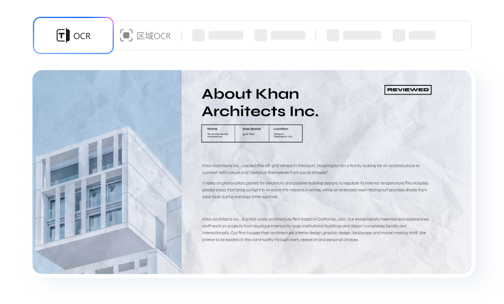Click the OCR text-recognition icon
Image resolution: width=504 pixels, height=304 pixels.
tap(63, 35)
